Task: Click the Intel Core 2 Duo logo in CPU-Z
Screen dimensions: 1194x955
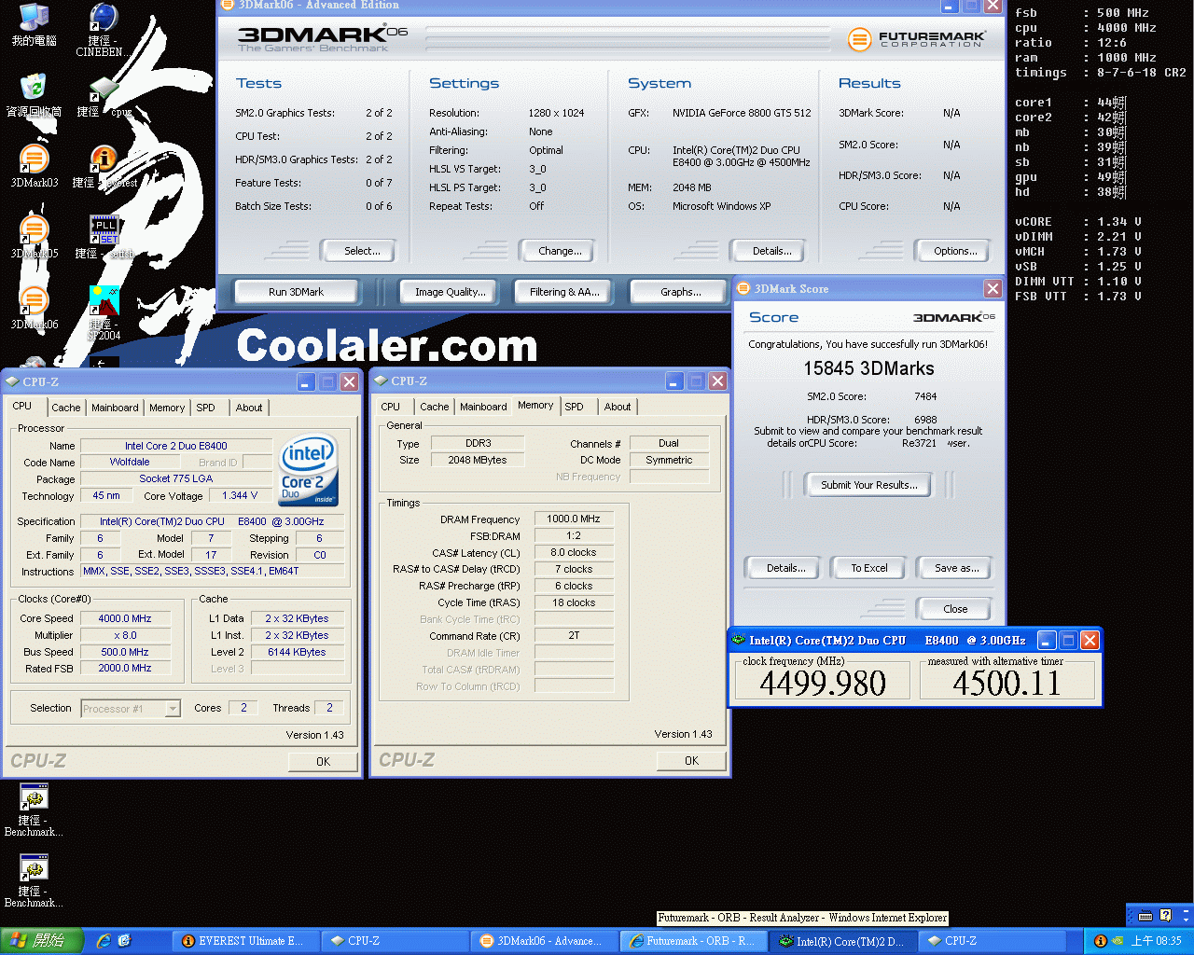Action: click(x=309, y=470)
